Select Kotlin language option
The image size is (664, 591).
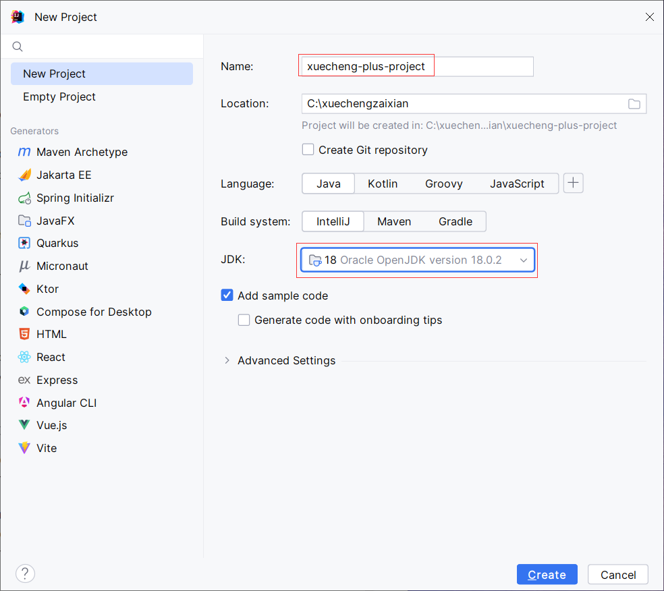pyautogui.click(x=383, y=184)
